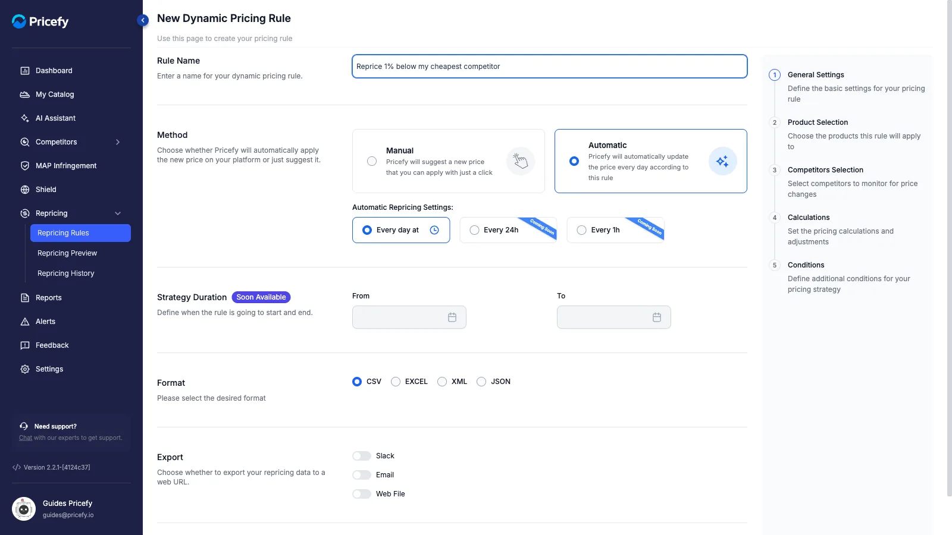Enable the Slack export toggle
Screen dimensions: 952x535
tap(362, 456)
